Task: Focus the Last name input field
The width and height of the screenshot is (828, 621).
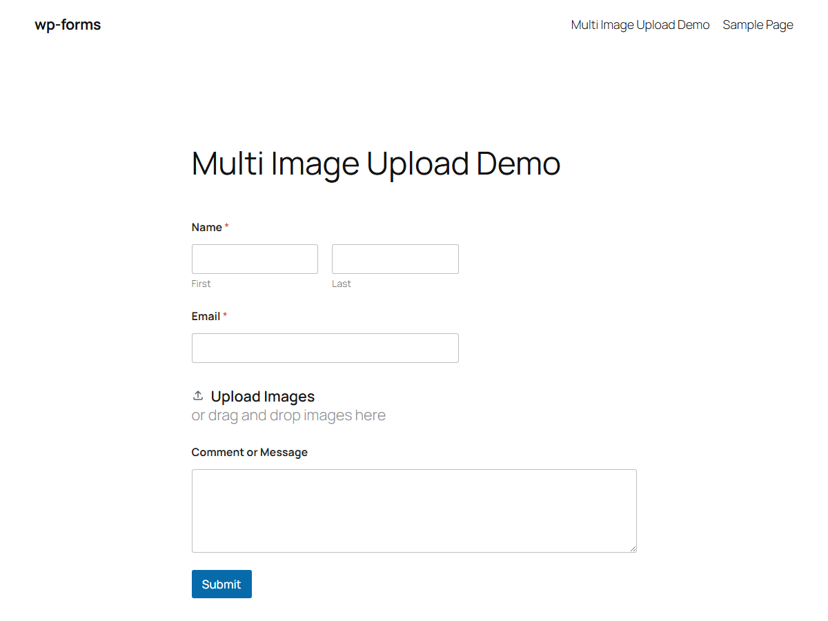Action: click(x=395, y=259)
